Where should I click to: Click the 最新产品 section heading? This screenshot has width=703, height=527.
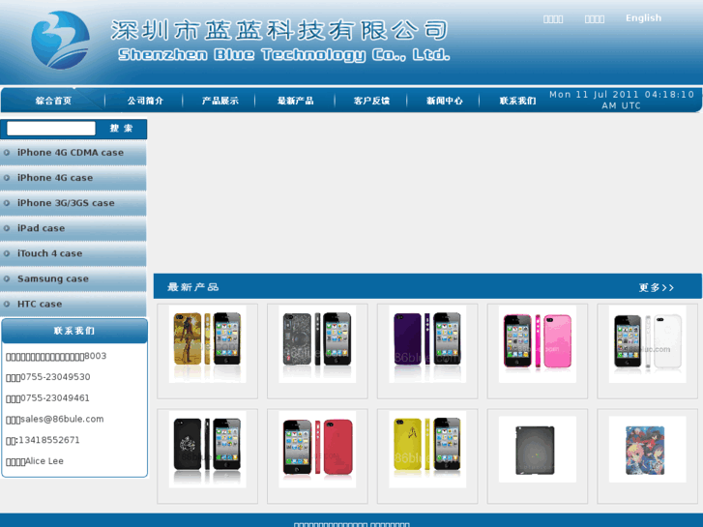[192, 287]
